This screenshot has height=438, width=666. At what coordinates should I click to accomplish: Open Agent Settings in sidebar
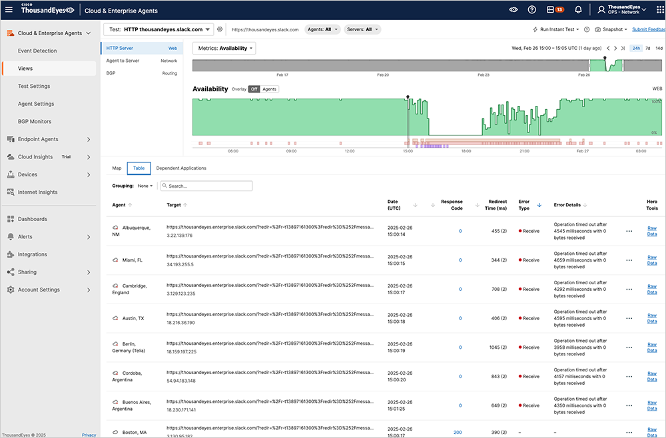coord(36,104)
